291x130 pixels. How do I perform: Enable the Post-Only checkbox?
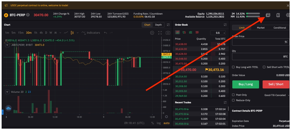point(233,95)
